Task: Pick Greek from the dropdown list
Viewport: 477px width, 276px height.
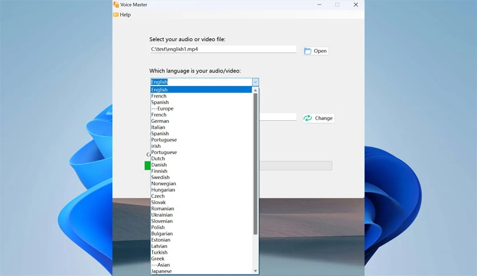Action: point(201,259)
